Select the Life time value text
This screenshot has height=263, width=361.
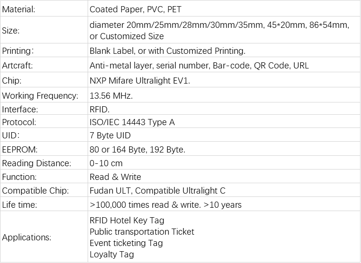165,204
